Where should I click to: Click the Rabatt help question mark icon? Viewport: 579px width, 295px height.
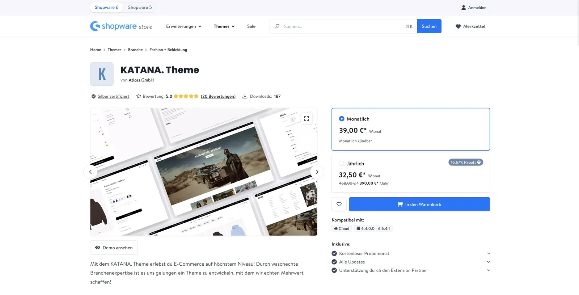coord(479,163)
